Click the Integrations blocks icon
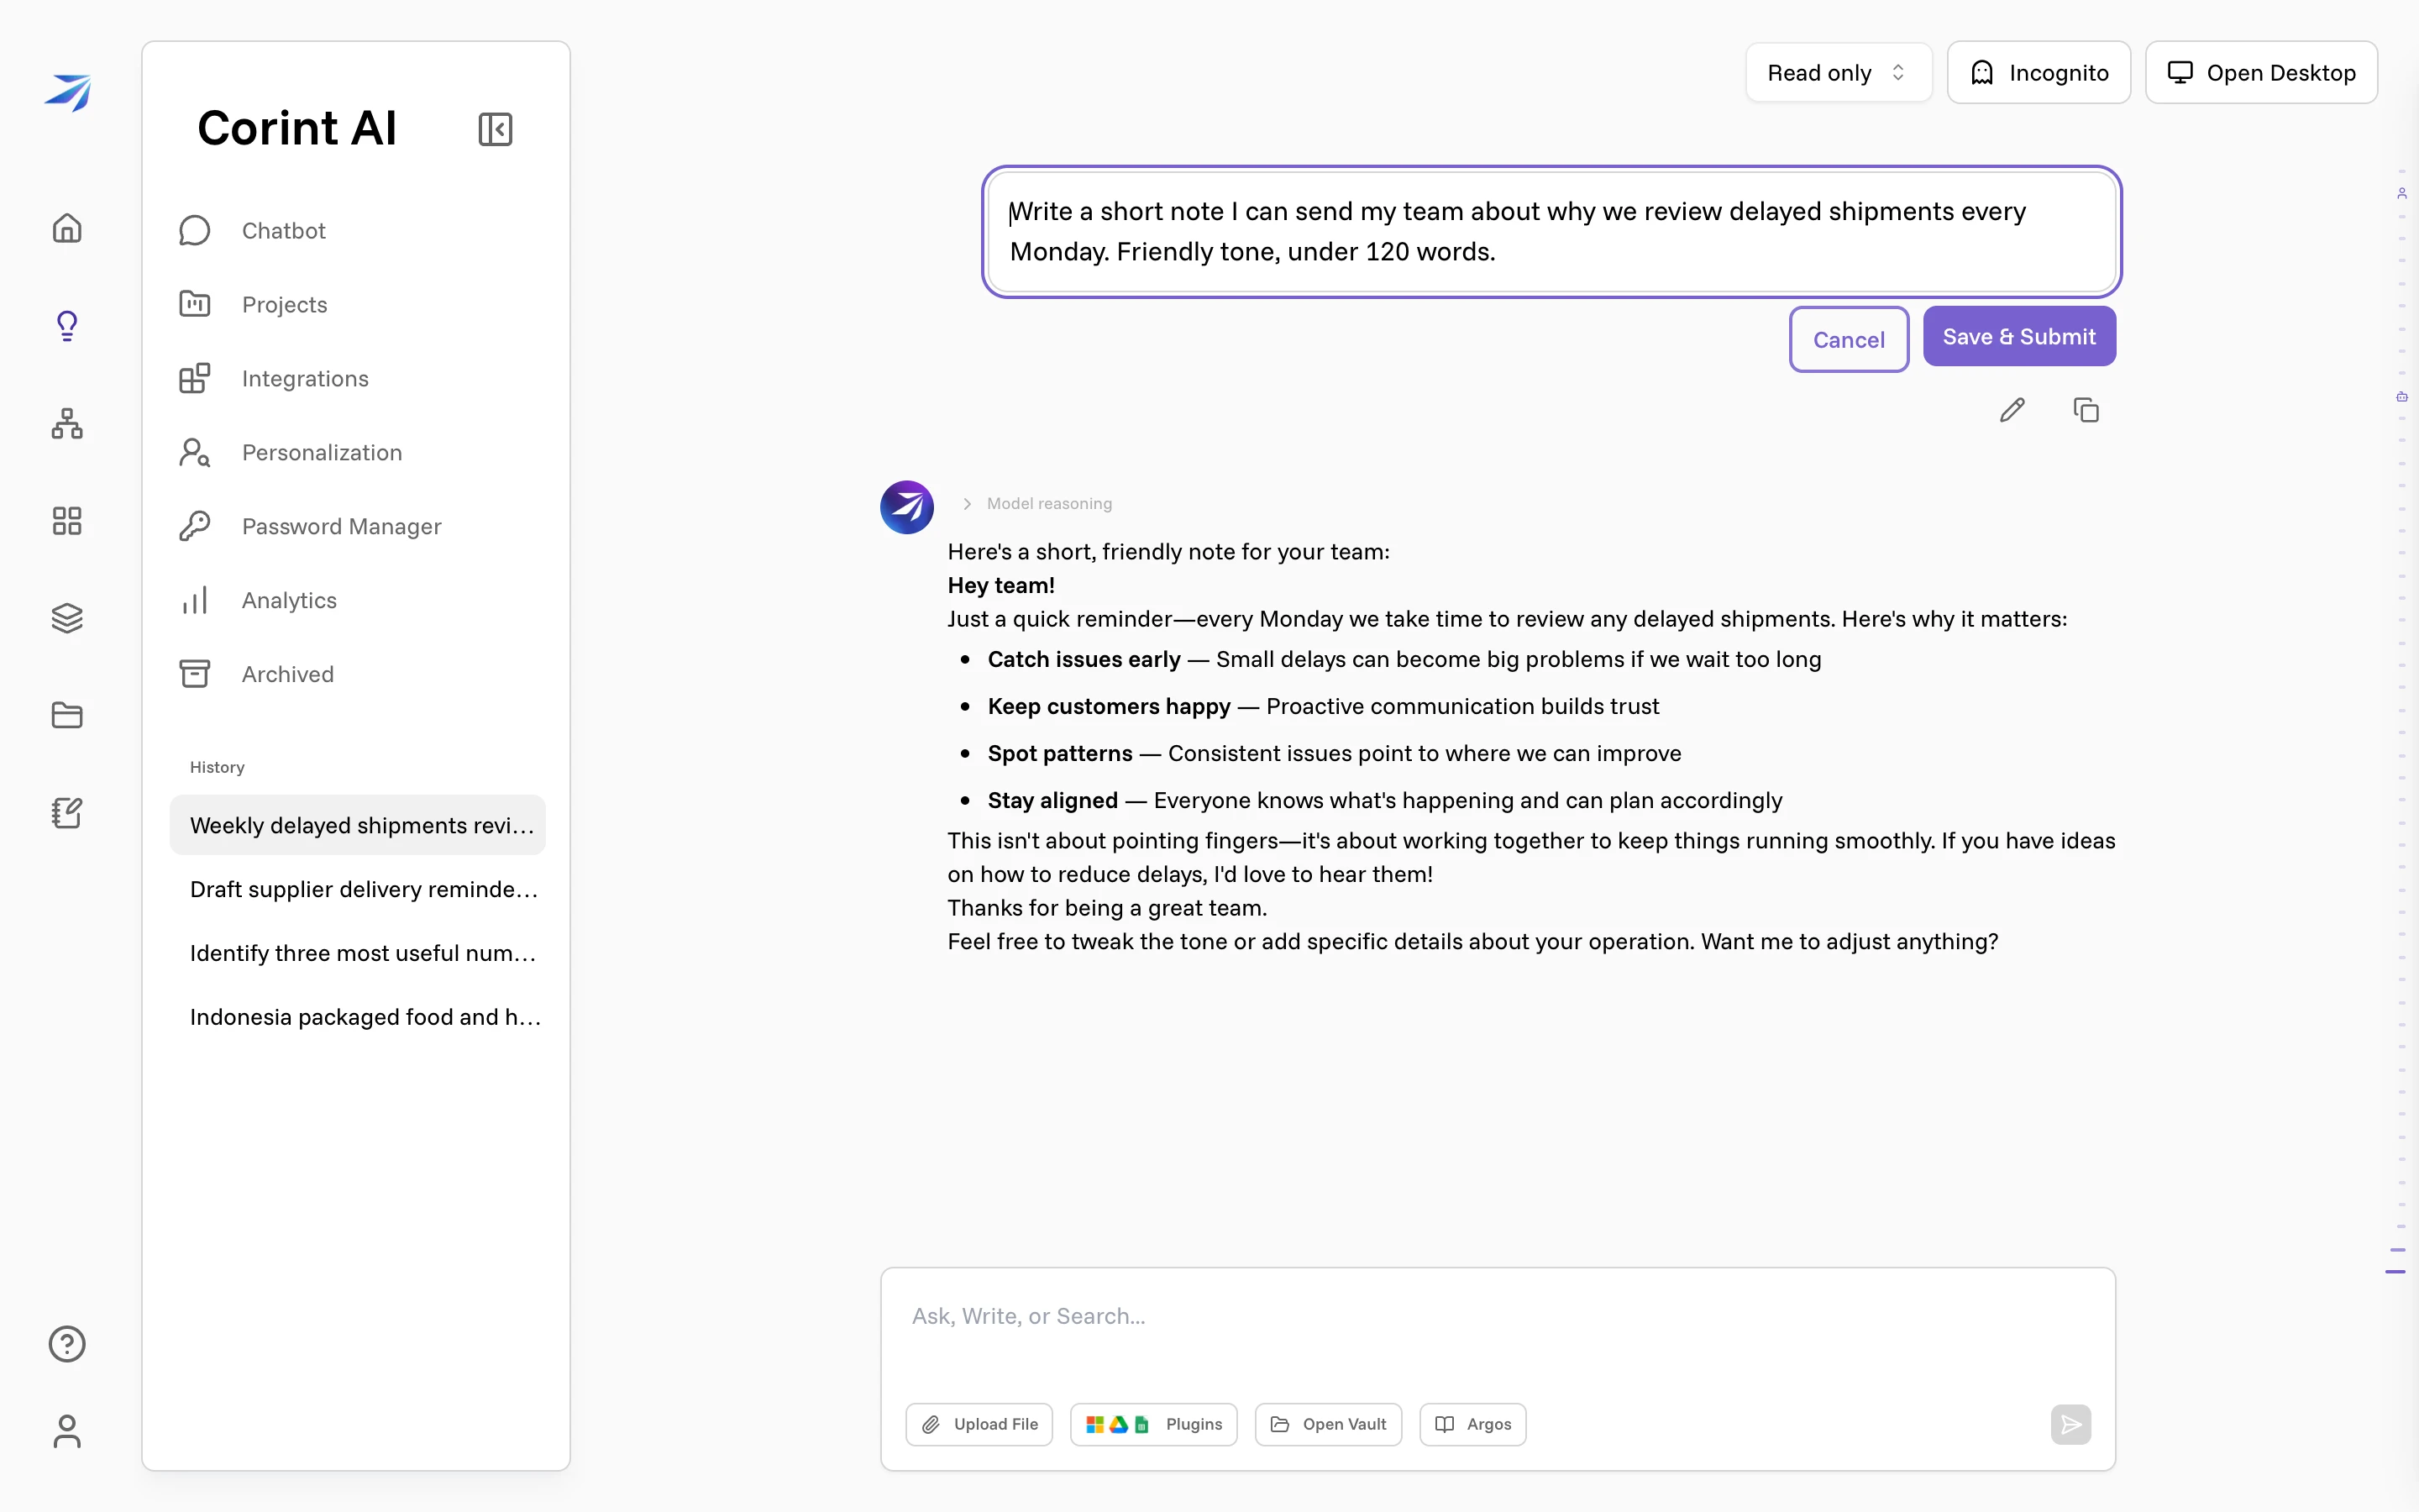Viewport: 2419px width, 1512px height. (195, 378)
